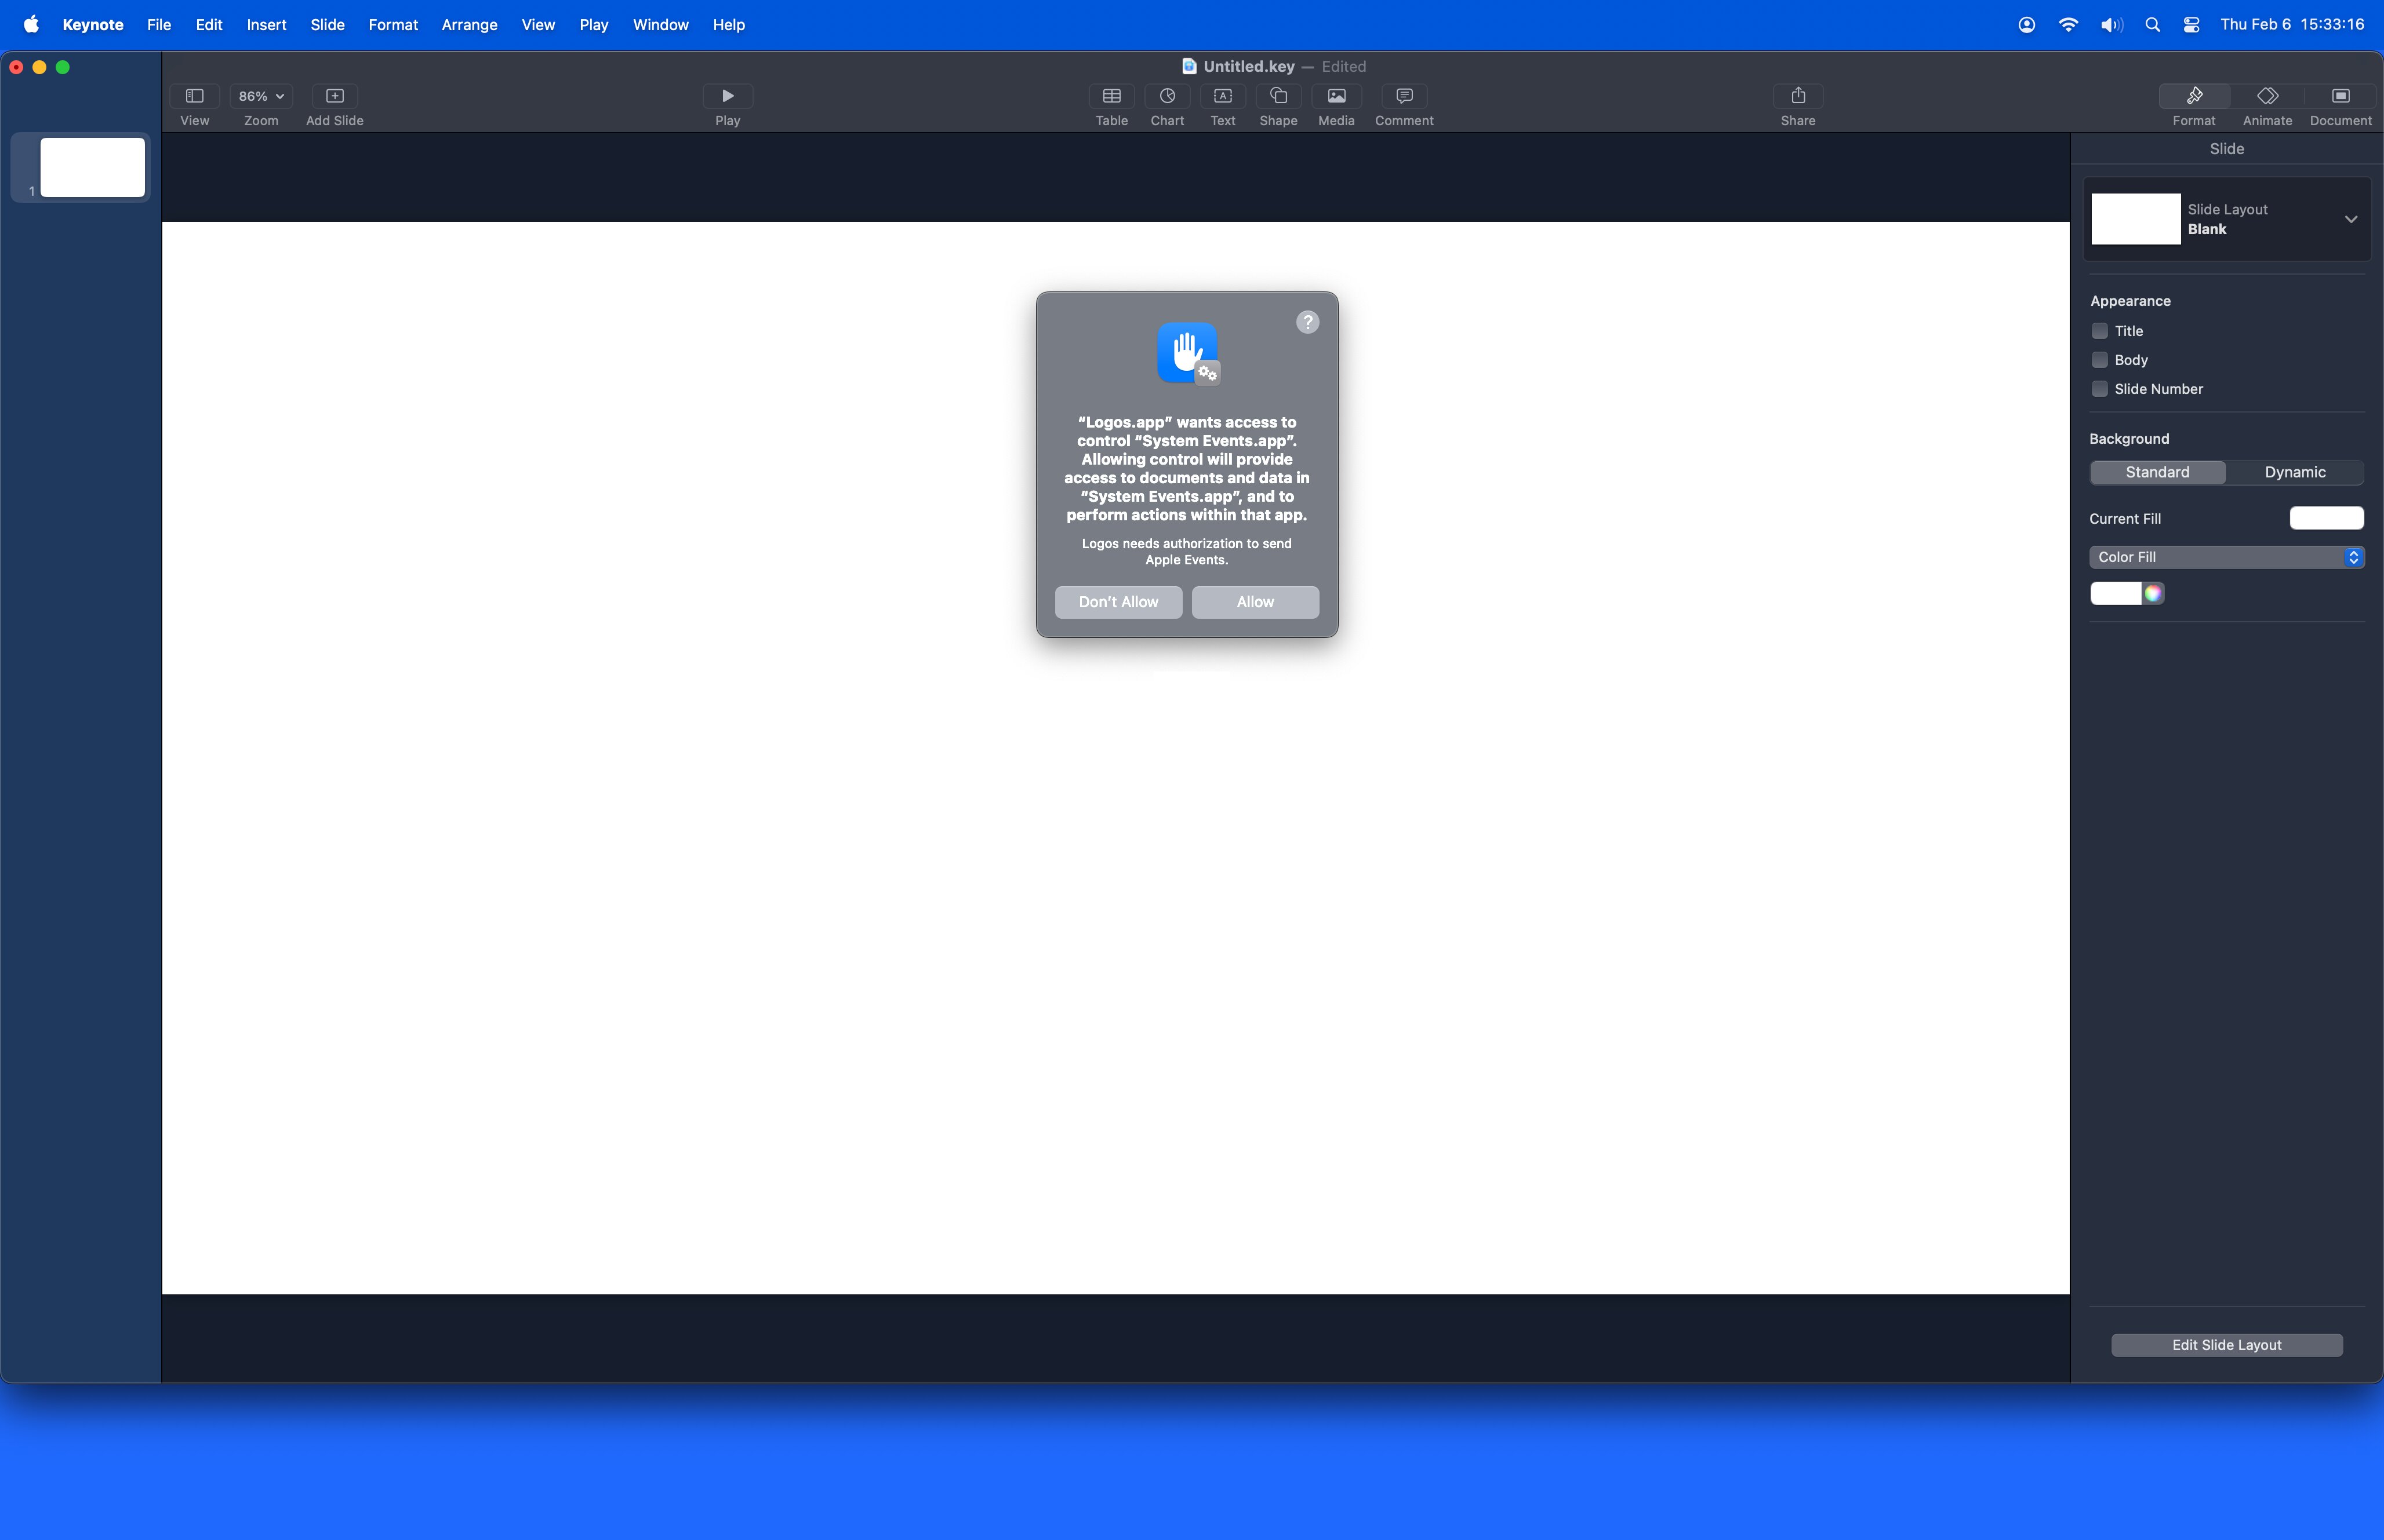Open the Slide menu
Viewport: 2384px width, 1540px height.
pos(327,25)
